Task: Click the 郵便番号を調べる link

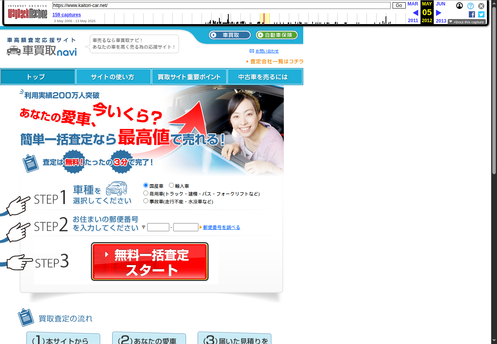Action: click(221, 227)
